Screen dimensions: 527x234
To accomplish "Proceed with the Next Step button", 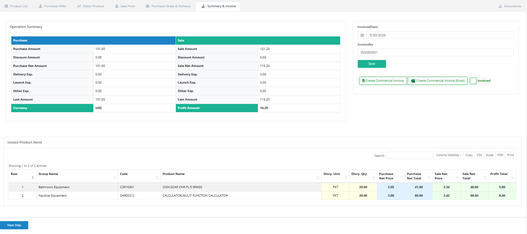I will click(14, 225).
